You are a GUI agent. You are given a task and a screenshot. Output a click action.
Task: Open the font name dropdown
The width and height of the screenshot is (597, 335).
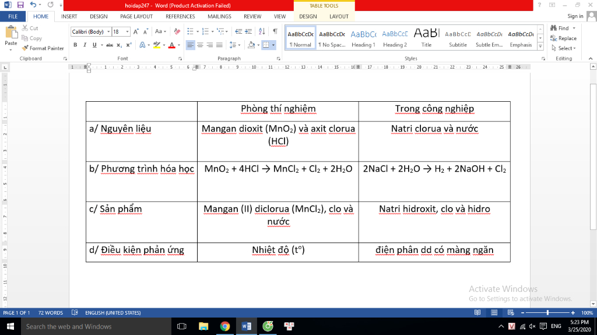click(x=107, y=32)
